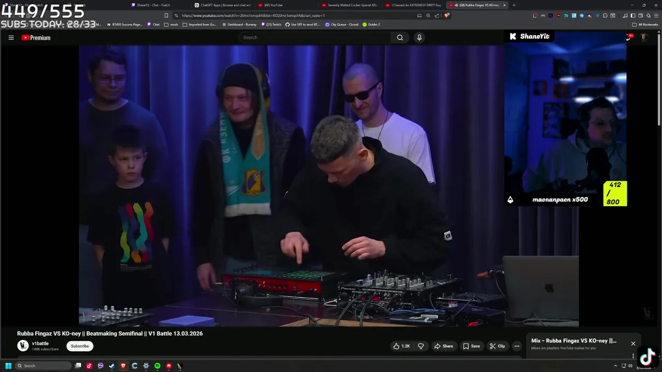Open Clip Queue - Closed bookmark

[342, 24]
